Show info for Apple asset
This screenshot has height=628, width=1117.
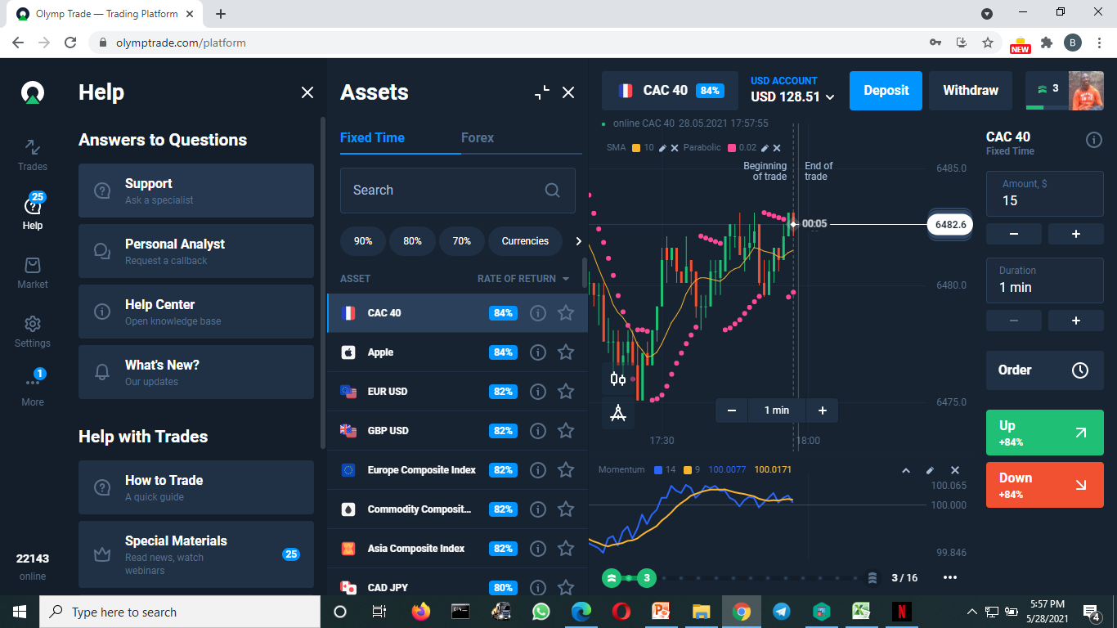click(x=538, y=352)
